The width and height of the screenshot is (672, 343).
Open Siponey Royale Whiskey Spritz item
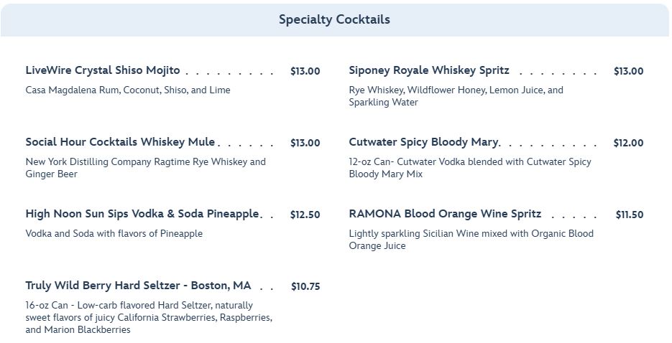point(429,70)
